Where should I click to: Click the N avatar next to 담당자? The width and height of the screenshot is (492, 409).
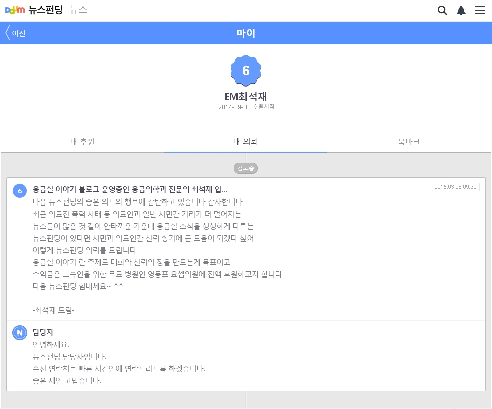19,332
